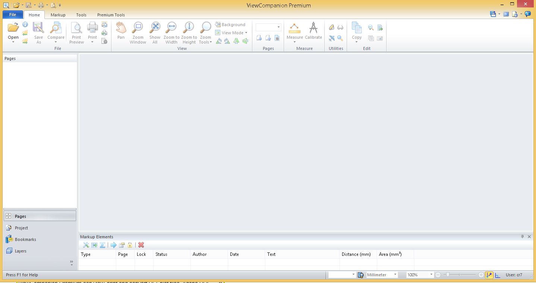Click the Distance (mm) column header

tap(358, 254)
